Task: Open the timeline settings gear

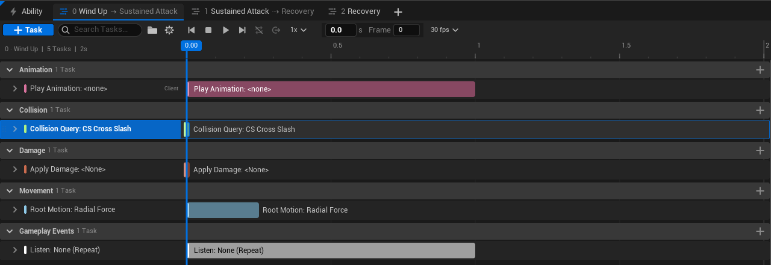Action: (x=169, y=30)
